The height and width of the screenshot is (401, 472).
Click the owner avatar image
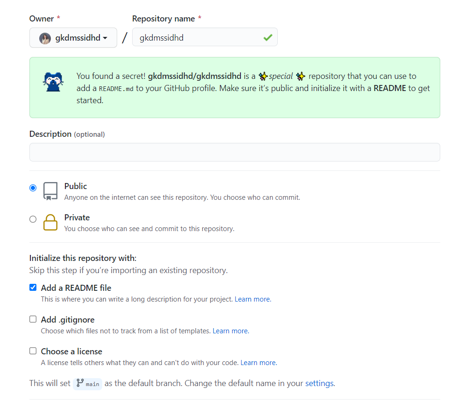pos(45,38)
